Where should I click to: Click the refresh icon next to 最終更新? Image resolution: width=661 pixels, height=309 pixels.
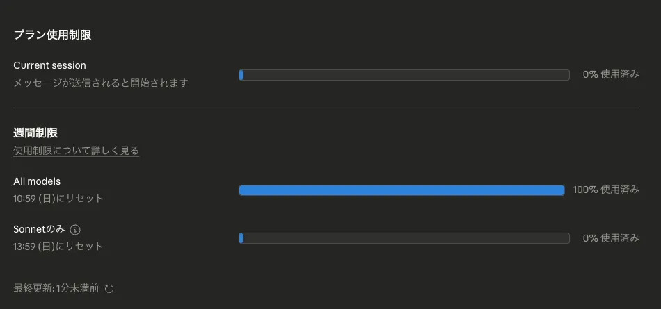click(x=109, y=288)
